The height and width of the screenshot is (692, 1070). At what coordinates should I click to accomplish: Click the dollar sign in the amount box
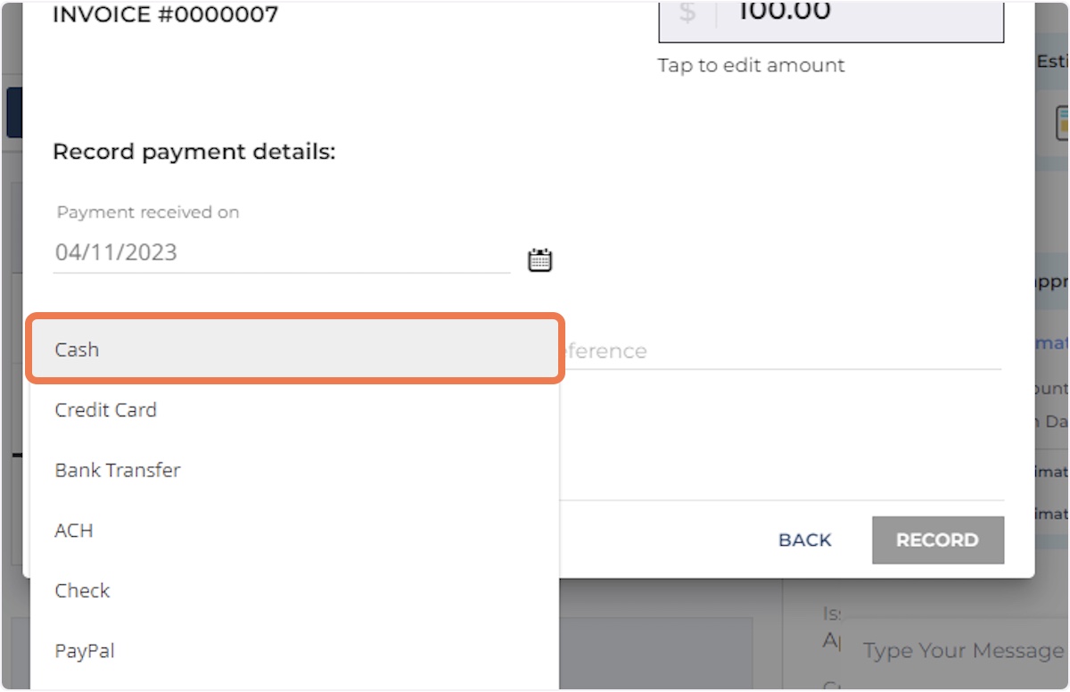687,14
